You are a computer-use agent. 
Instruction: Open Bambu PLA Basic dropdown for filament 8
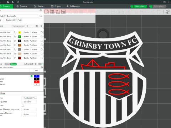coord(31,45)
